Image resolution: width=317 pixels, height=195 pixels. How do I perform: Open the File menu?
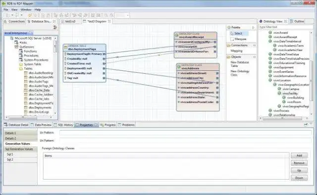point(5,9)
